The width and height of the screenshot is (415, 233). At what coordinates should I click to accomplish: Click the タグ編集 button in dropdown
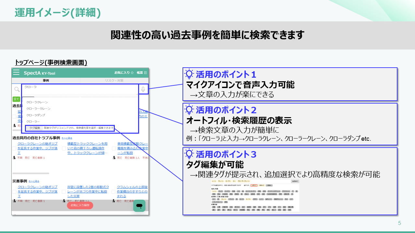pyautogui.click(x=34, y=128)
